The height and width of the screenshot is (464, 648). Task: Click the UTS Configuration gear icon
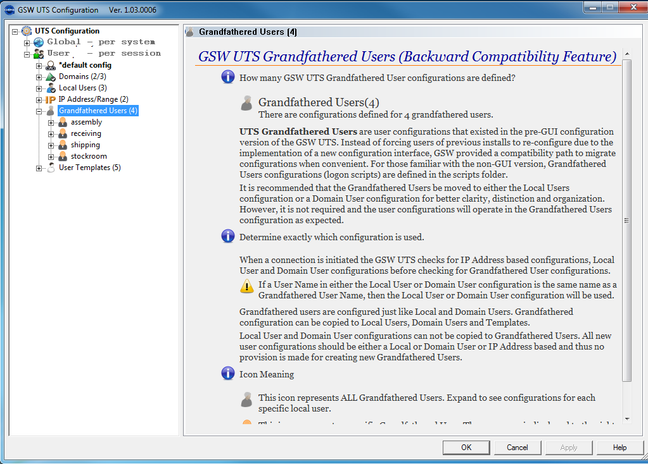(27, 31)
